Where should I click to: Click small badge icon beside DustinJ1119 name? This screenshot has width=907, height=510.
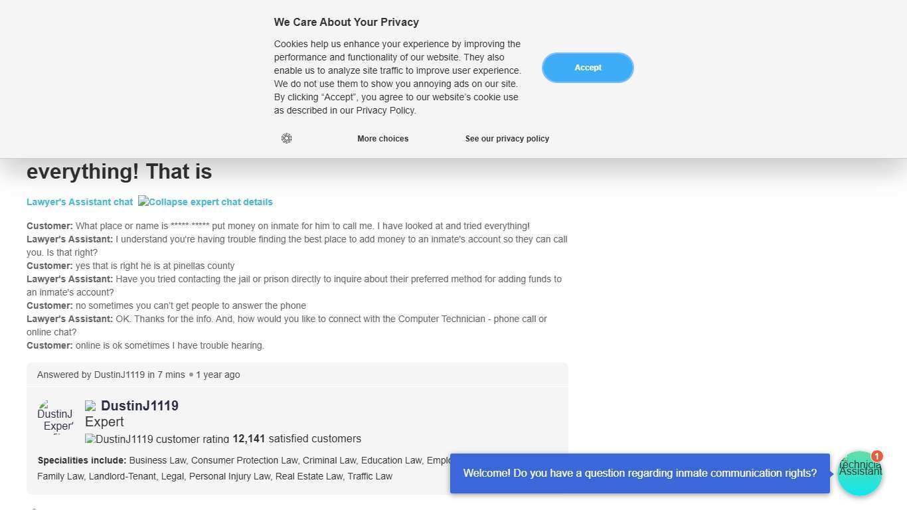90,406
